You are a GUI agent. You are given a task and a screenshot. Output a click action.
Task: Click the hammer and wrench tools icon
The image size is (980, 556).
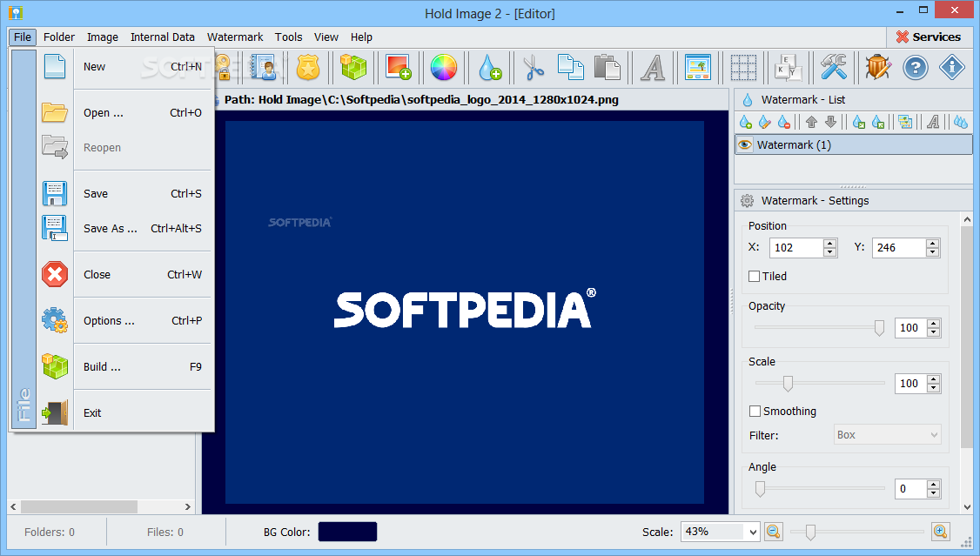834,67
